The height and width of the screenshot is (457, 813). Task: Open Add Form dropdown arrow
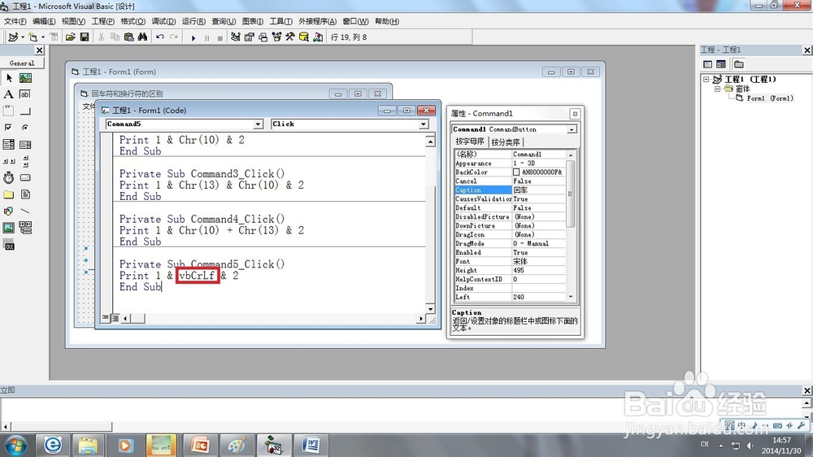[x=43, y=37]
